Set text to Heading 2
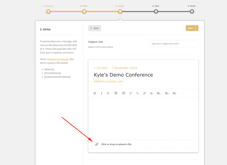The width and height of the screenshot is (227, 165). 167,93
